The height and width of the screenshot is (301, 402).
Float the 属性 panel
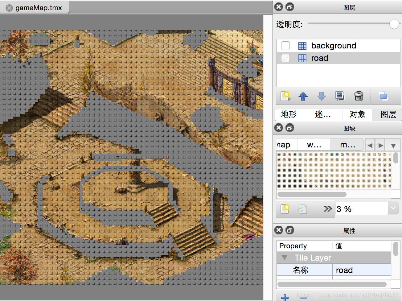coord(290,230)
